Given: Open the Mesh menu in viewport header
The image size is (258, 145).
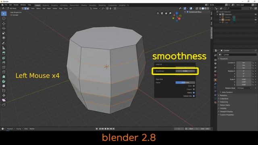Looking at the screenshot, I should (x=49, y=8).
